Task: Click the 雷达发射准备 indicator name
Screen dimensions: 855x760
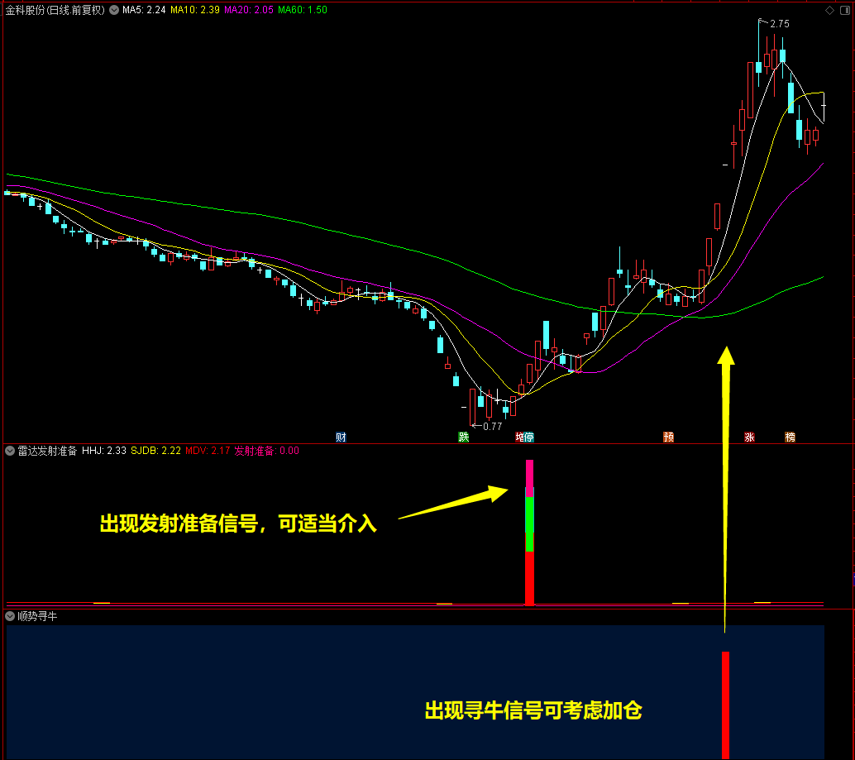Action: (x=47, y=451)
